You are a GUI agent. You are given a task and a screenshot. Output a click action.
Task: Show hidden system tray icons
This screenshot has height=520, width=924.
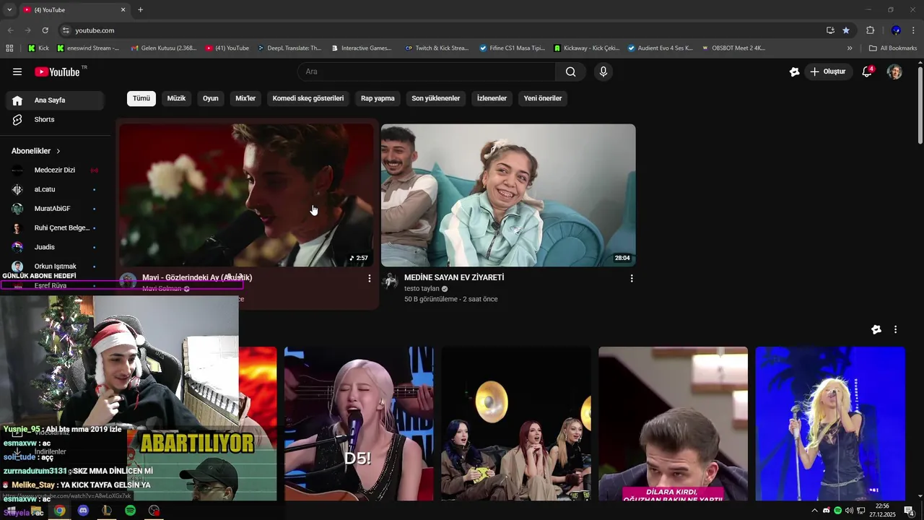click(815, 511)
